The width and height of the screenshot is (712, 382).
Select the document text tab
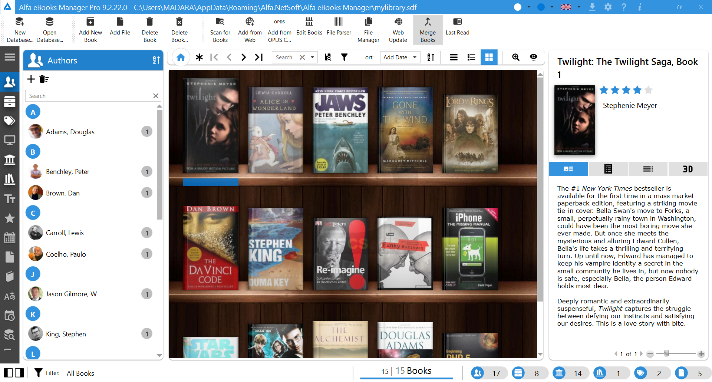tap(608, 169)
